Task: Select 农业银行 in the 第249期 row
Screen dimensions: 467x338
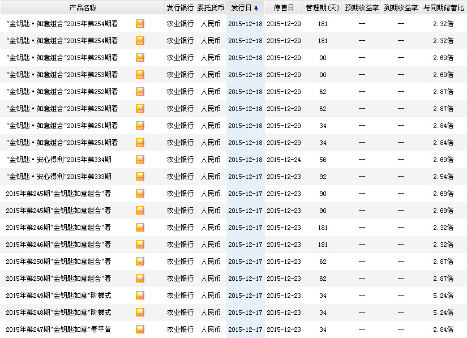Action: pyautogui.click(x=180, y=296)
